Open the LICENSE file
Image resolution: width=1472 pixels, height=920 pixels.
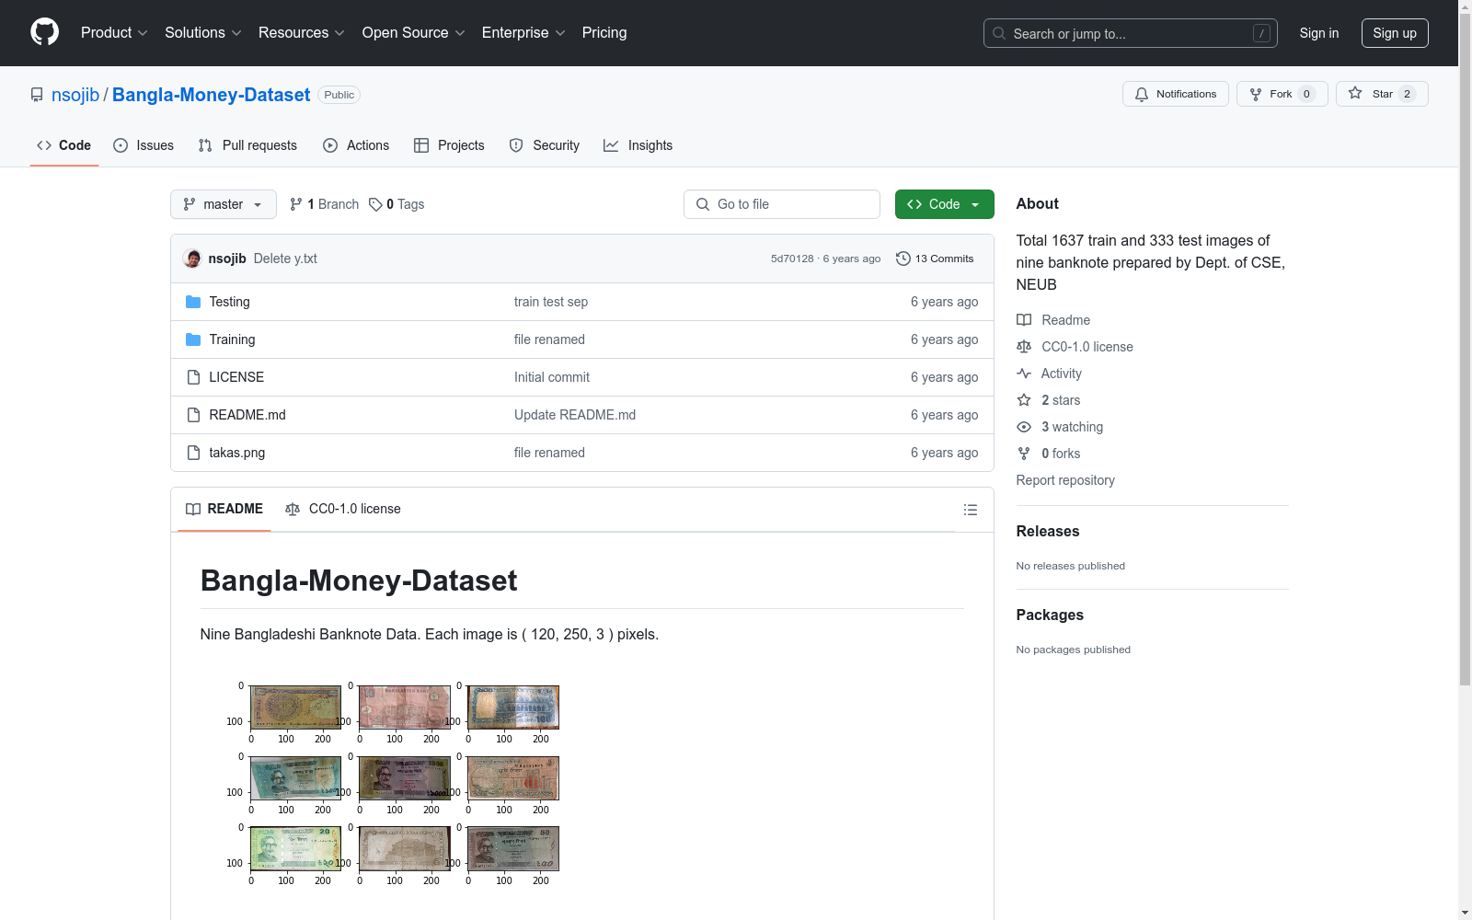pos(236,377)
